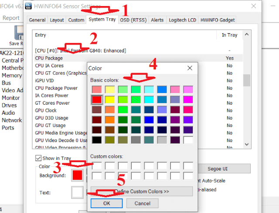This screenshot has height=213, width=279.
Task: Select the iGPU VID entry
Action: coord(44,80)
